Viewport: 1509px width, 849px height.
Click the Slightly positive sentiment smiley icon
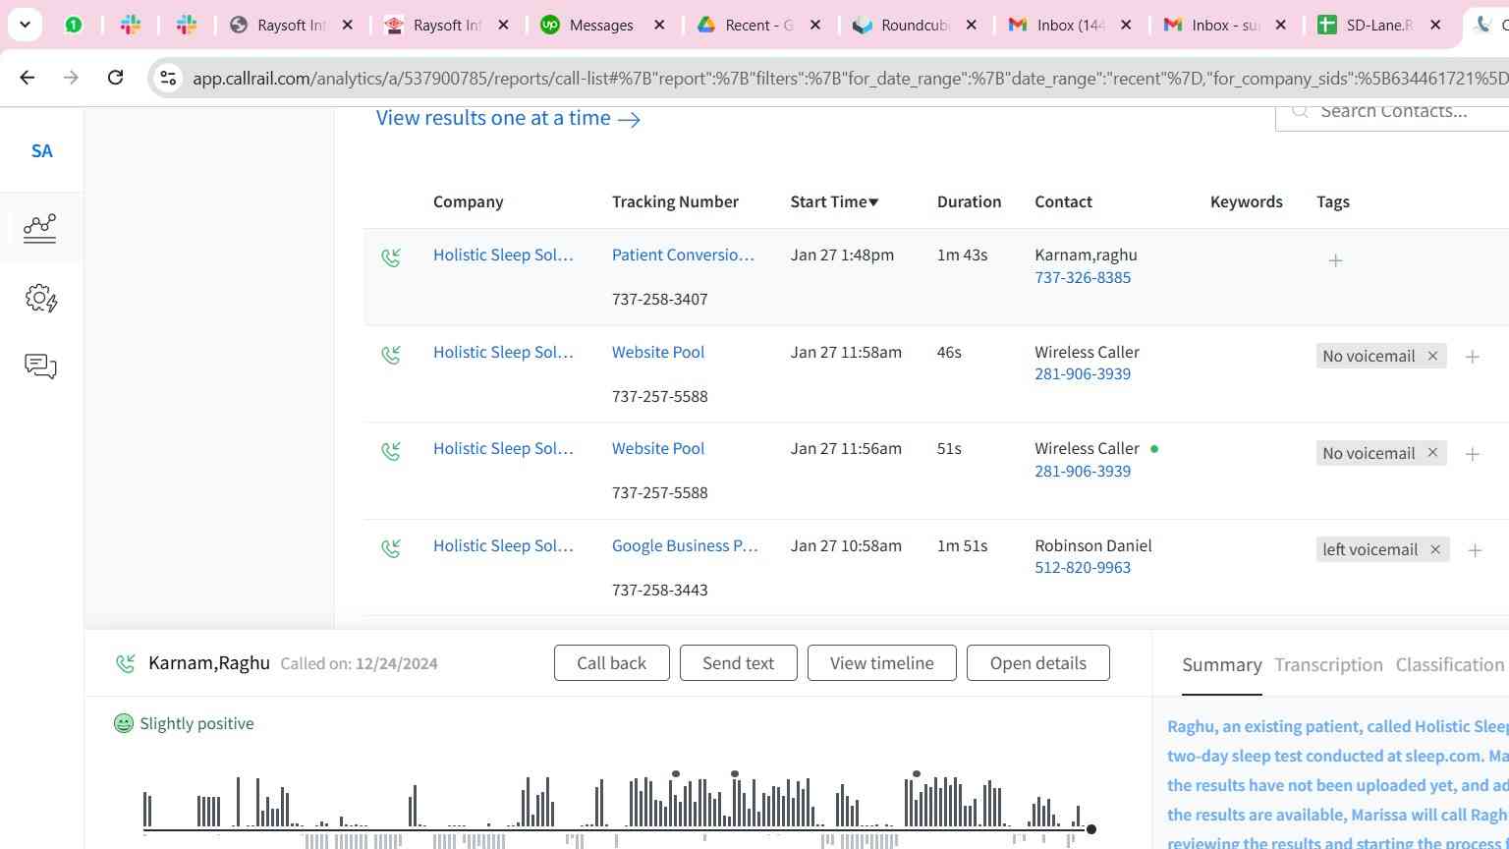point(123,723)
